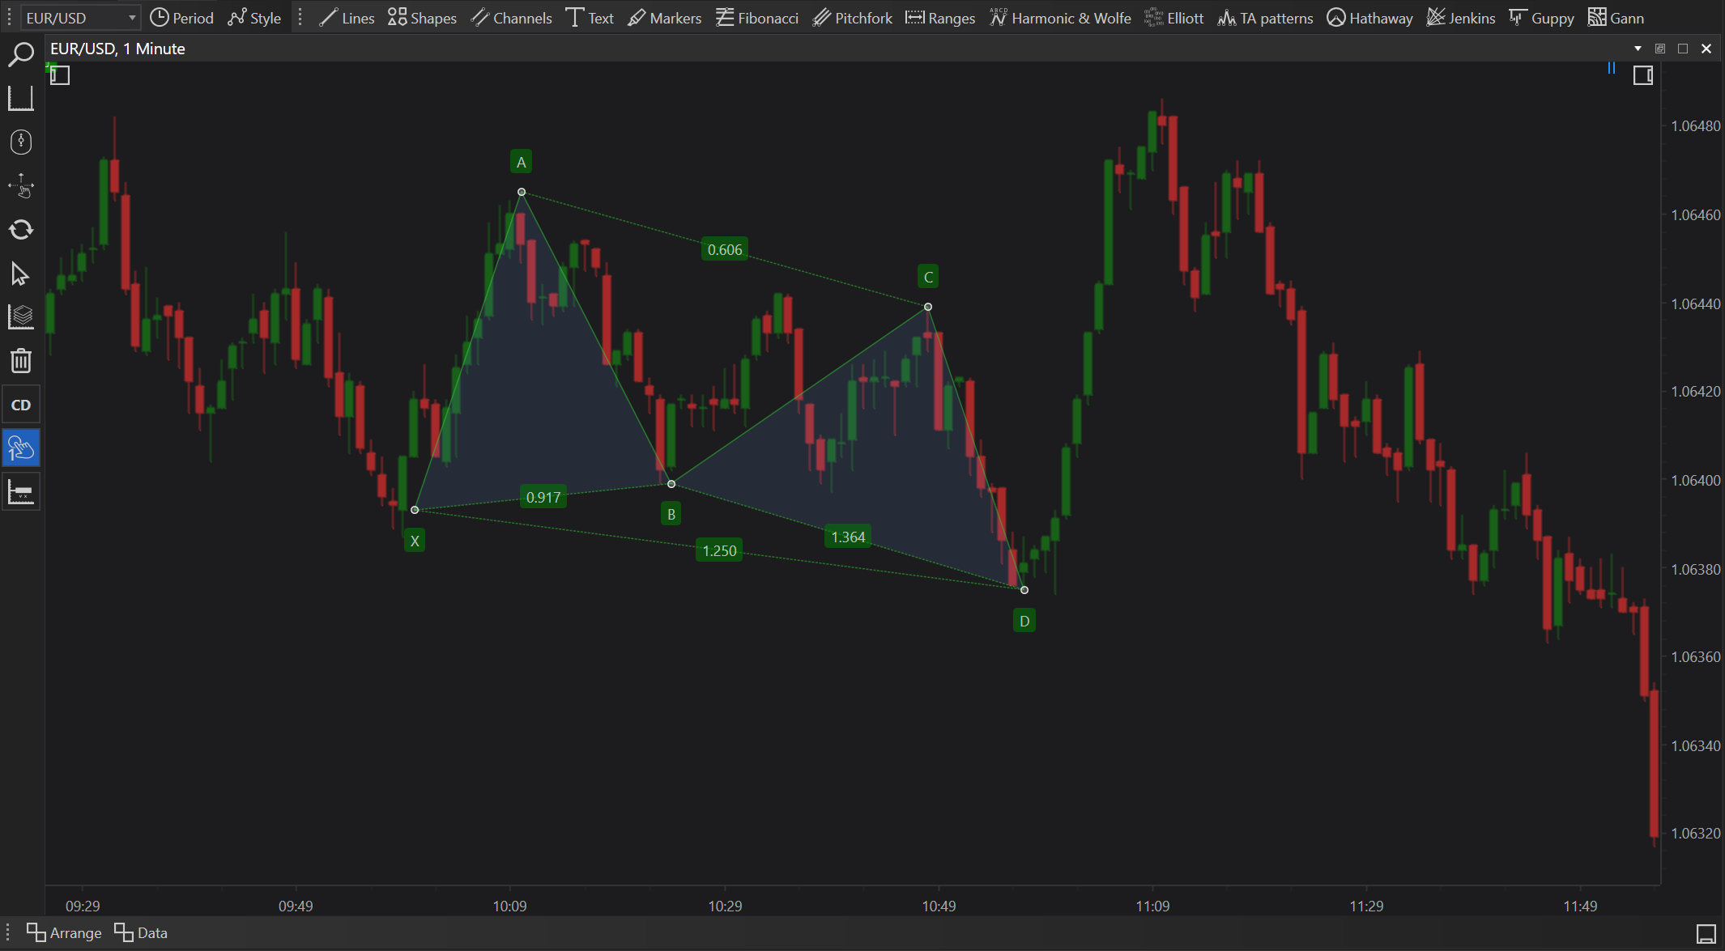Click the circular refresh arrows icon

click(20, 230)
